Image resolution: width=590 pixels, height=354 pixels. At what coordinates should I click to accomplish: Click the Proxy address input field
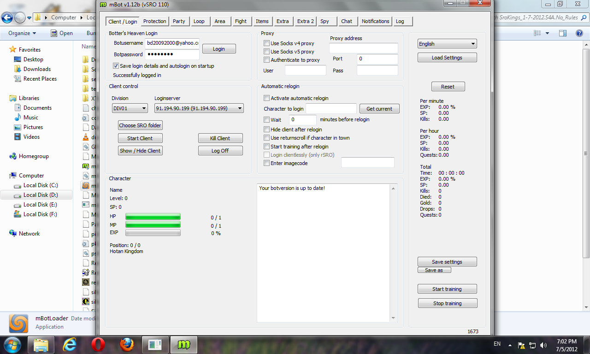[x=364, y=48]
